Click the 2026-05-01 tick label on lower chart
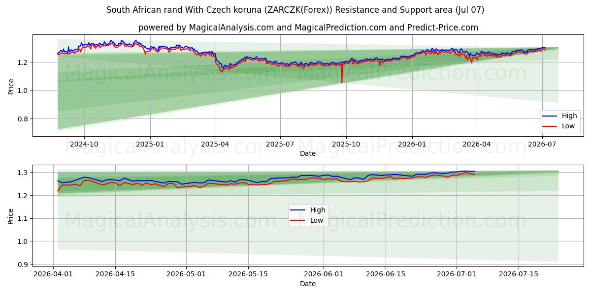 pos(187,274)
